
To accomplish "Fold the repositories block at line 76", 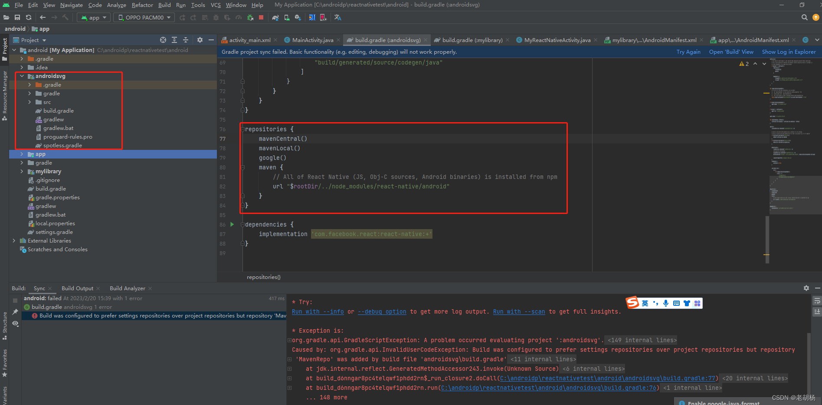I will click(242, 129).
